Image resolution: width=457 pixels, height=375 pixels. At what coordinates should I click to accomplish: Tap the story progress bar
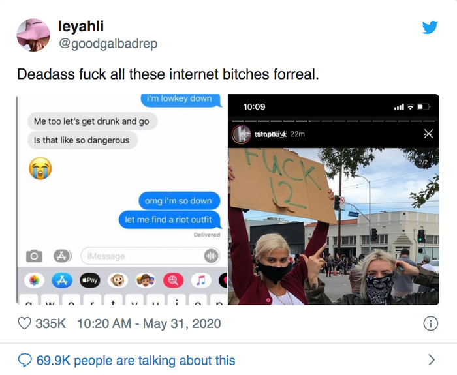pos(334,121)
